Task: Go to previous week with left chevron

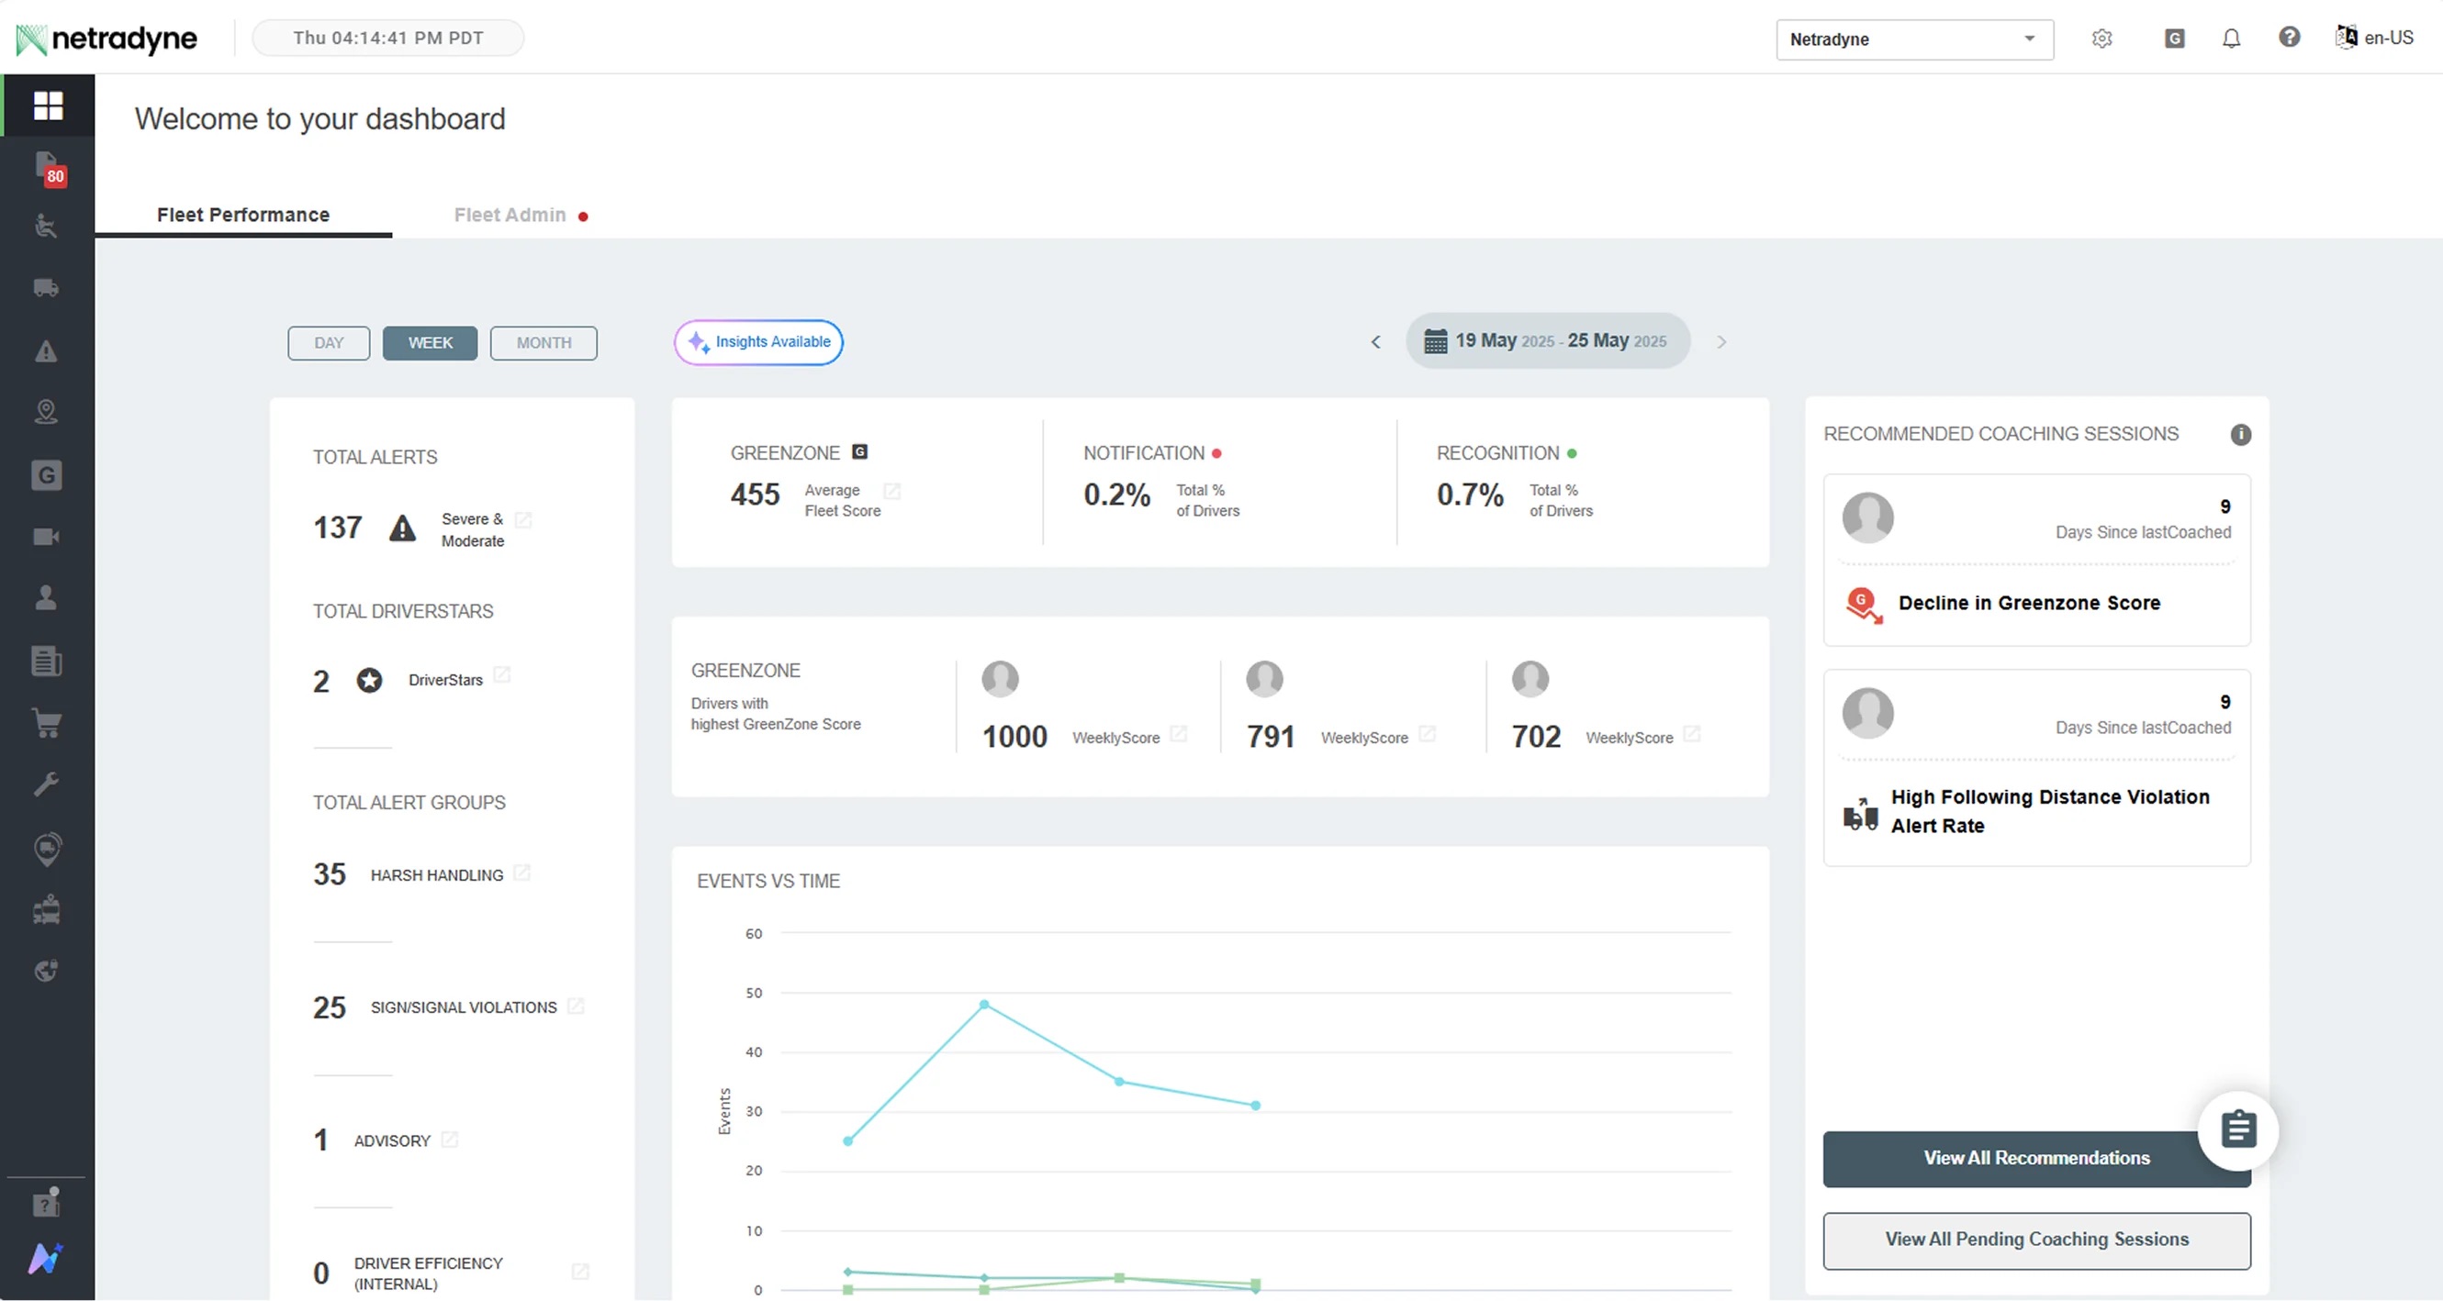Action: coord(1375,342)
